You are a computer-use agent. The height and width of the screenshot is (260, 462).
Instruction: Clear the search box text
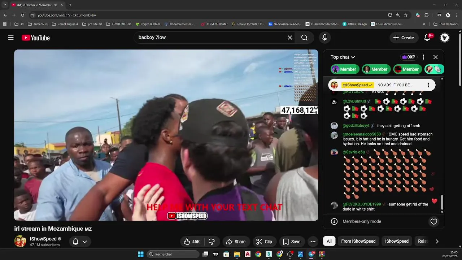point(290,38)
